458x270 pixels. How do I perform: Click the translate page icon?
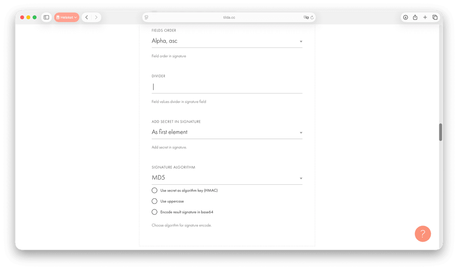[x=306, y=17]
